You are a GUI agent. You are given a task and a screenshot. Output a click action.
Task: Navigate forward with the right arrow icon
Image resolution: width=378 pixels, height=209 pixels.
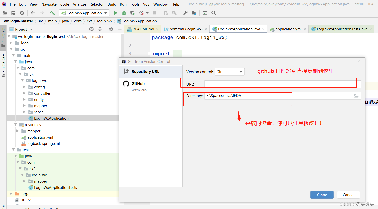[42, 13]
